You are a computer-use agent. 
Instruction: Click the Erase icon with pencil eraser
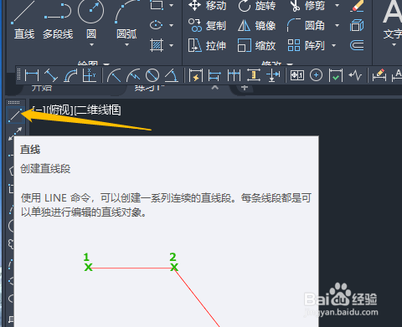coord(358,6)
